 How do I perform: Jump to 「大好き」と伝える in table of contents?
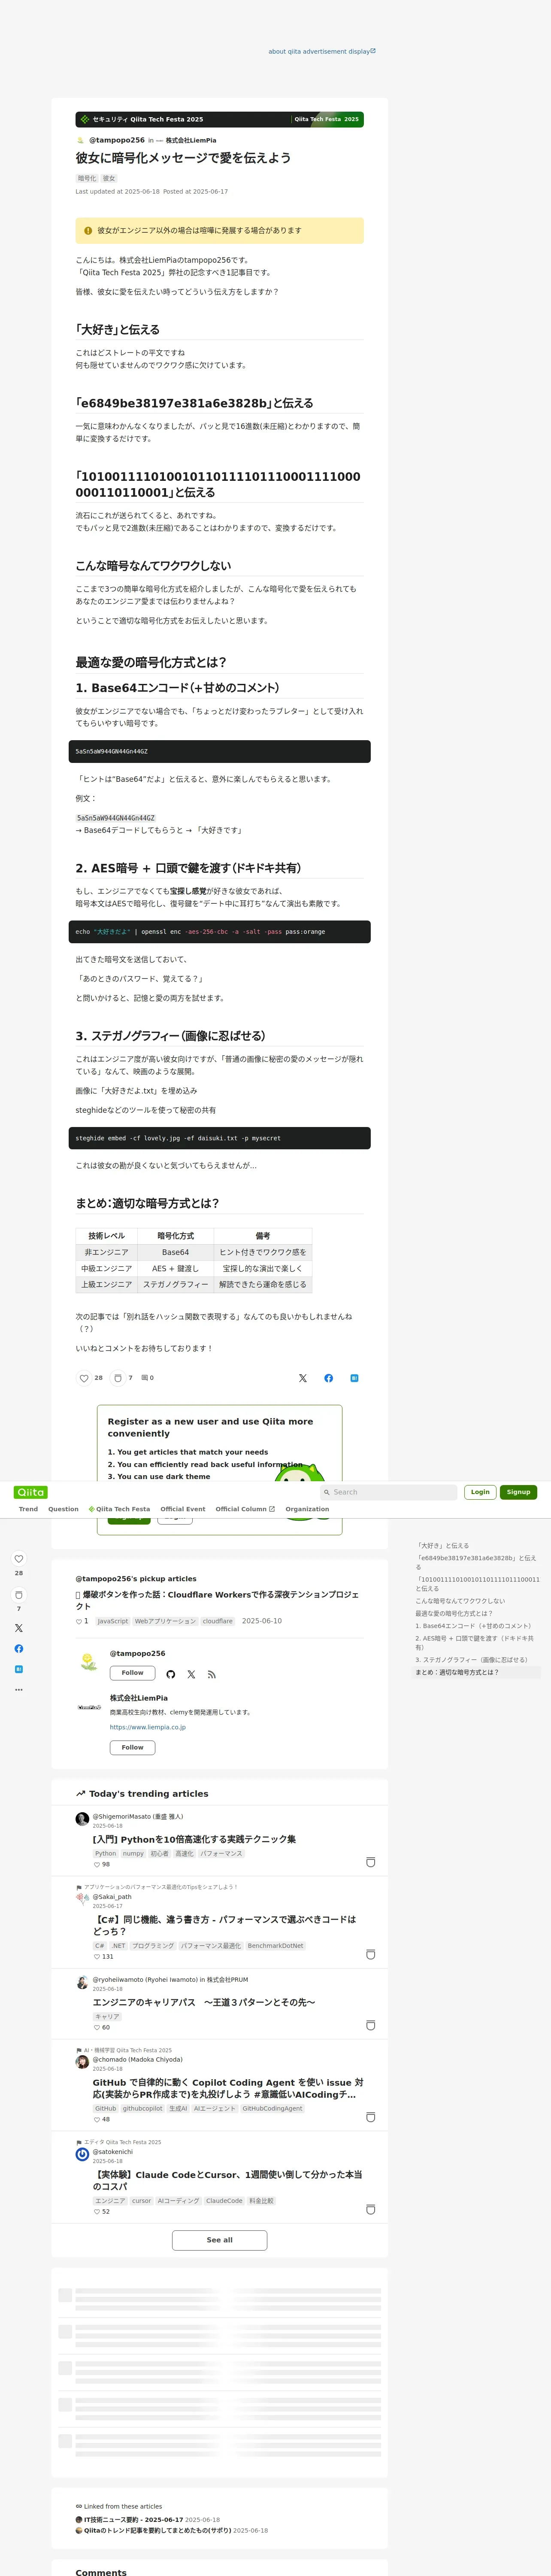click(x=443, y=1545)
